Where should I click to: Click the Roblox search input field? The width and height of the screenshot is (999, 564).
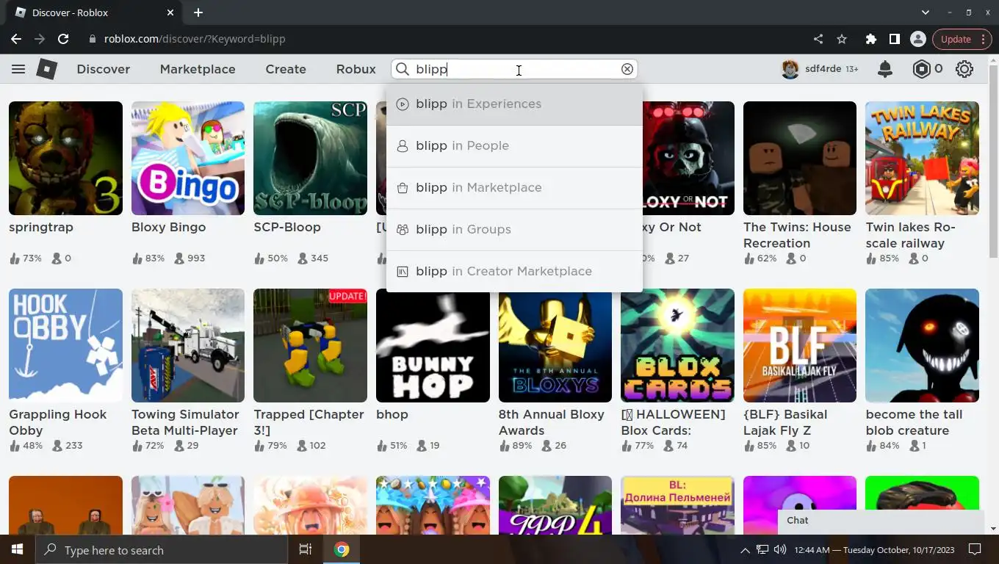click(x=514, y=69)
